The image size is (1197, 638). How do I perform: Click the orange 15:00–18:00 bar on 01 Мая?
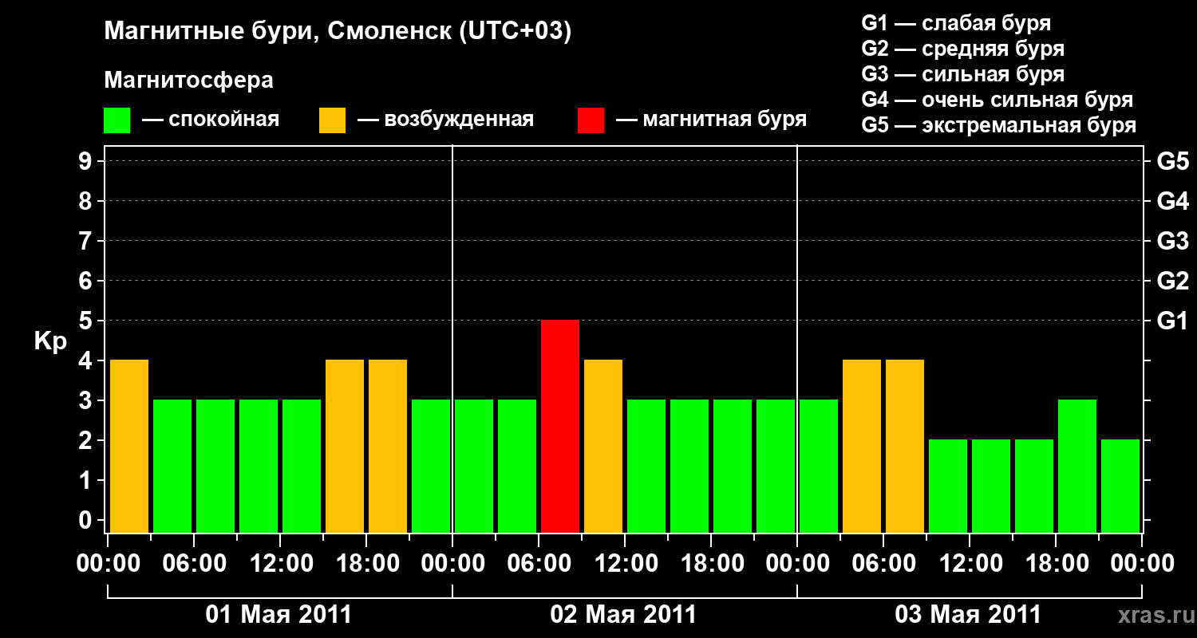(x=345, y=446)
